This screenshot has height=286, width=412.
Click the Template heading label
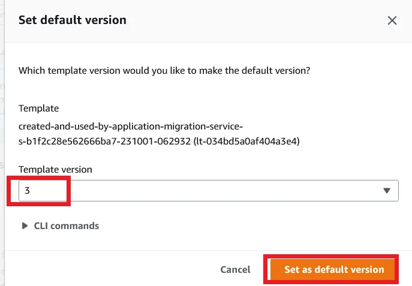point(38,109)
